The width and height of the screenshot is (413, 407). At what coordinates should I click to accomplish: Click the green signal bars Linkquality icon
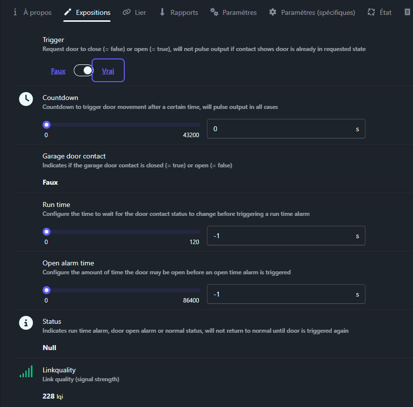[x=26, y=371]
